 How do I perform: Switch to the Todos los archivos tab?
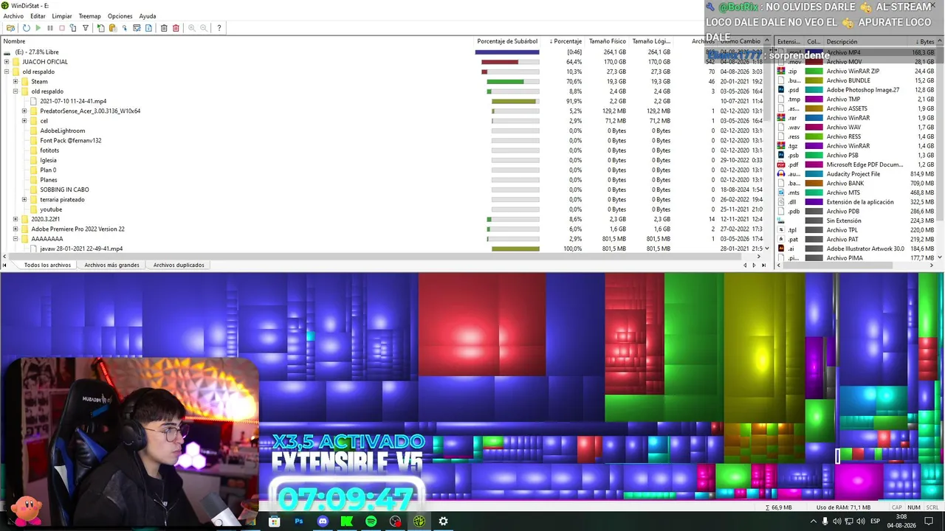click(x=47, y=265)
